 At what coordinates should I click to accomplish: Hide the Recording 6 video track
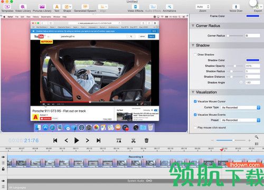pyautogui.click(x=3, y=157)
